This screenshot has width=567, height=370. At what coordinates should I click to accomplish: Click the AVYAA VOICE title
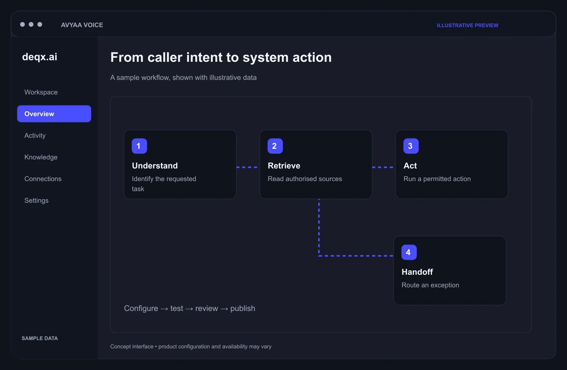[82, 25]
